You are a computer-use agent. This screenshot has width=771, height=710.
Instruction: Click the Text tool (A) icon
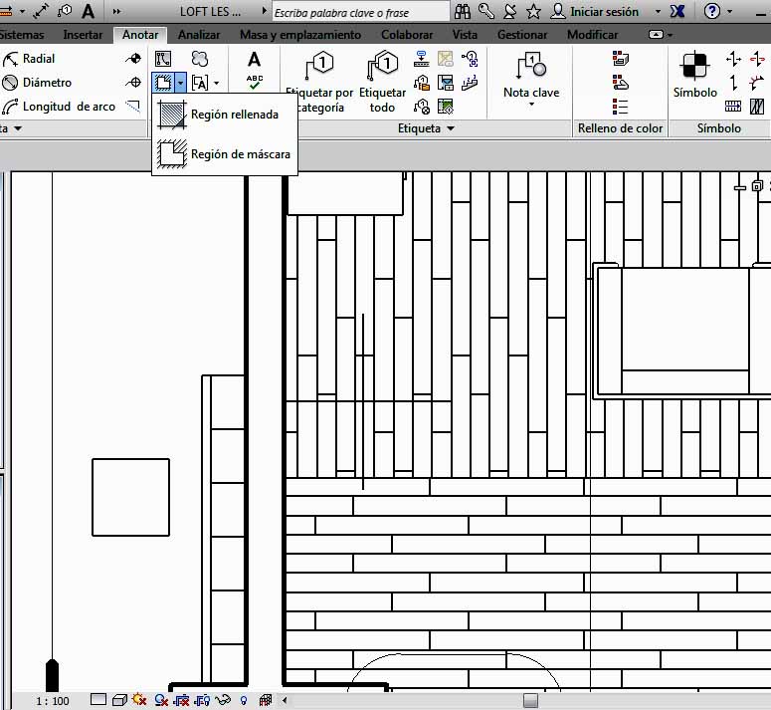point(254,60)
